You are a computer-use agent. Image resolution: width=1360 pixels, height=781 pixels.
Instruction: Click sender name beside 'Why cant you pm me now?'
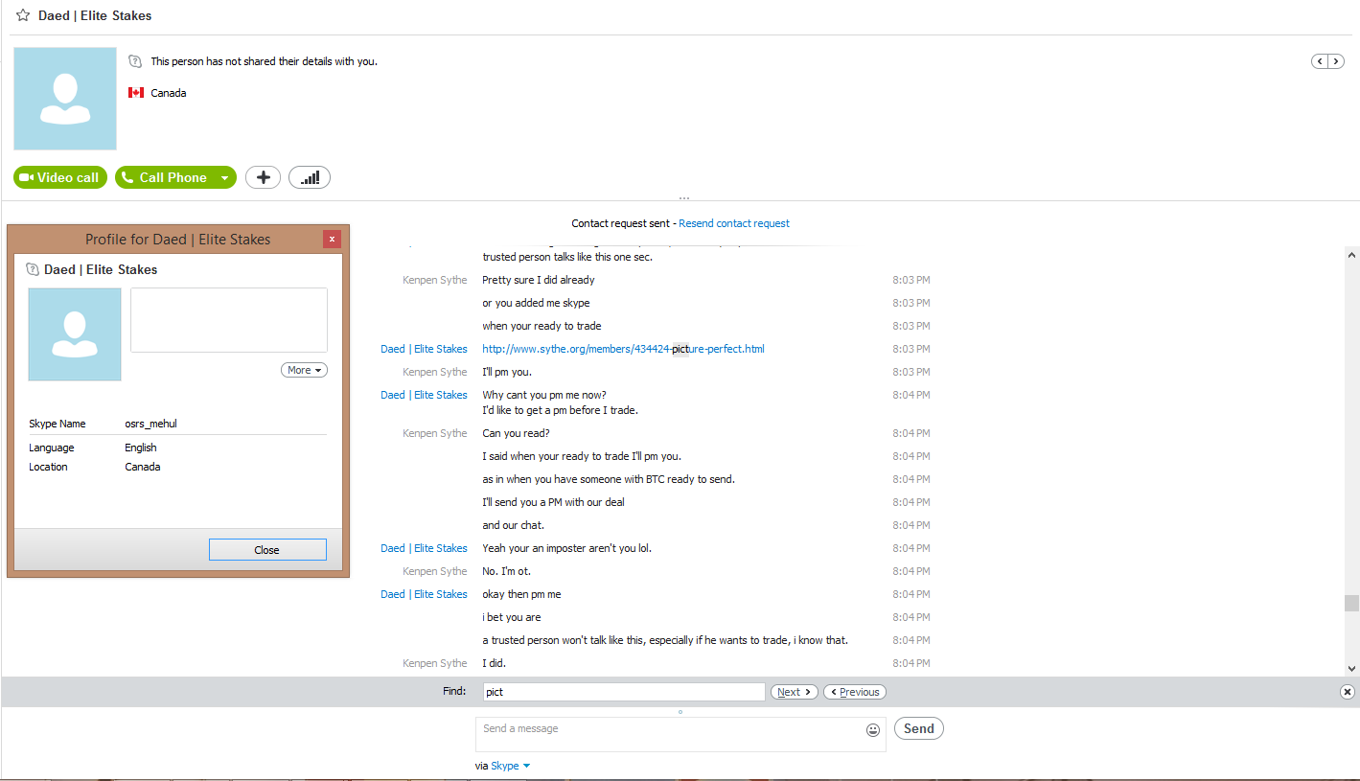click(x=424, y=395)
